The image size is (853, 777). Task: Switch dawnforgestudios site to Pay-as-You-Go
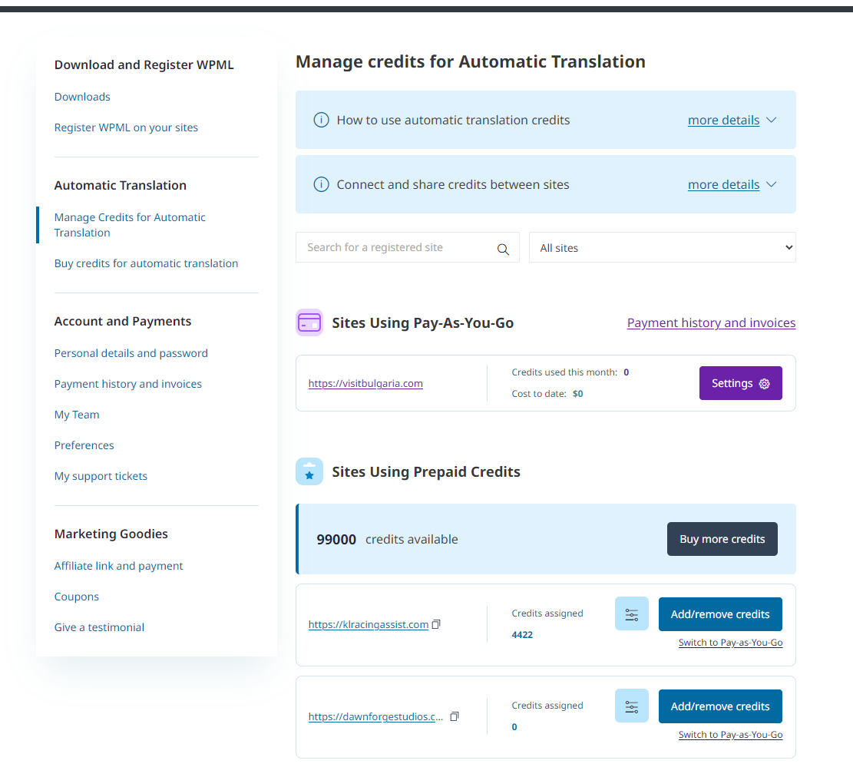730,735
